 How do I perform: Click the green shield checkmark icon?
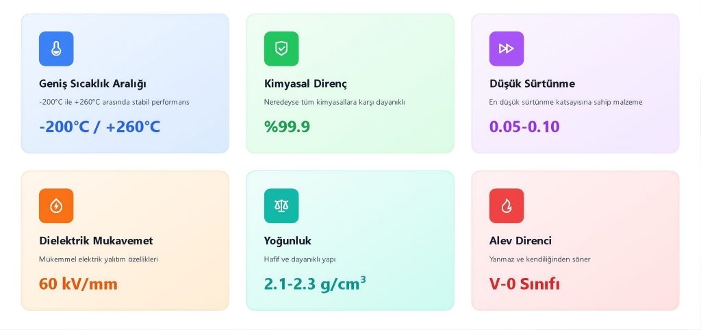click(x=281, y=49)
